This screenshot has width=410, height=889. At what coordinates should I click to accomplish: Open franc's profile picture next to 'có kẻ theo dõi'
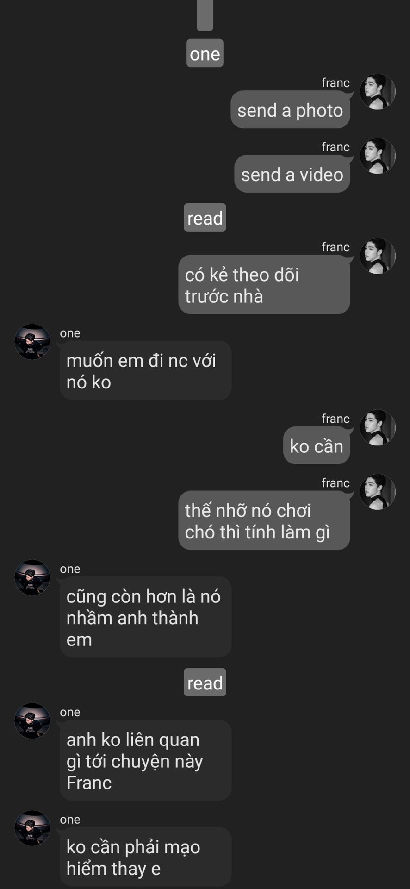pos(378,256)
